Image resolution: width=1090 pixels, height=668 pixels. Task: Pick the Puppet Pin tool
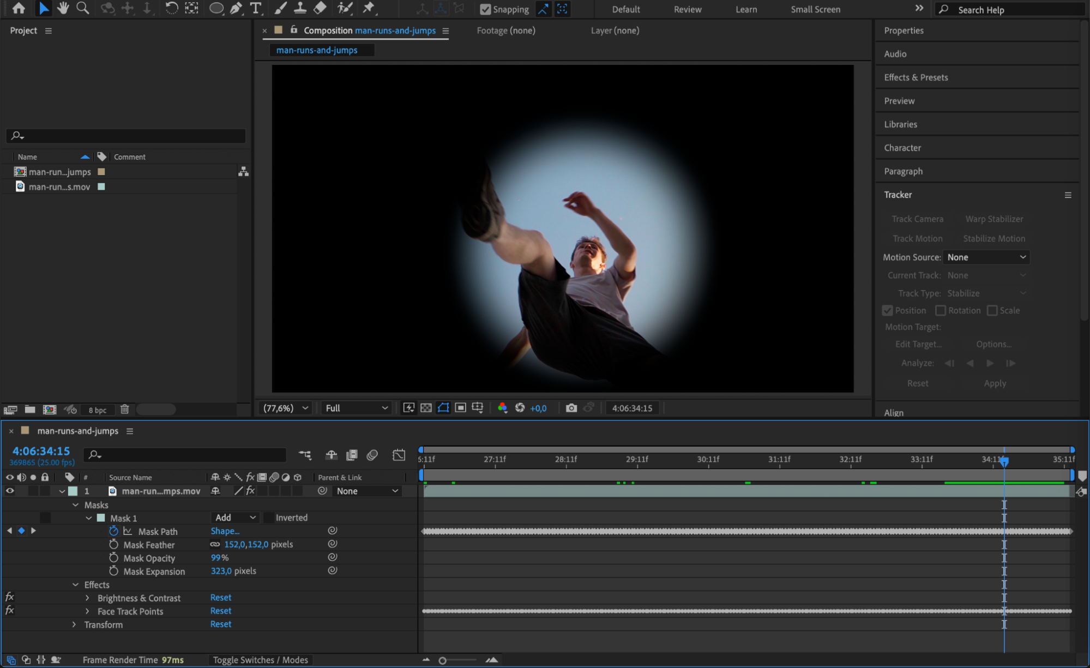point(369,8)
